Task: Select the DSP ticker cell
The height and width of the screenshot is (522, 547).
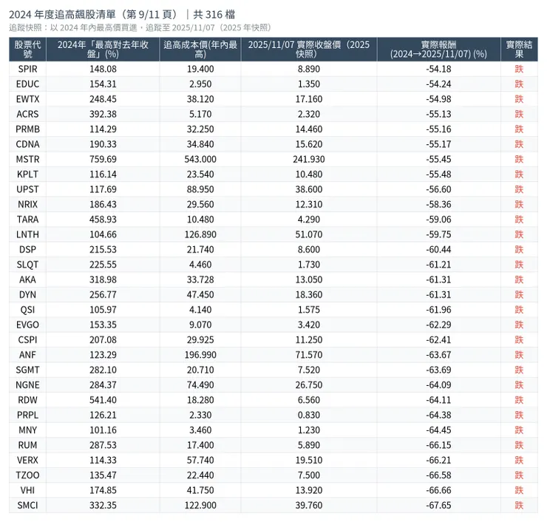Action: coord(27,249)
